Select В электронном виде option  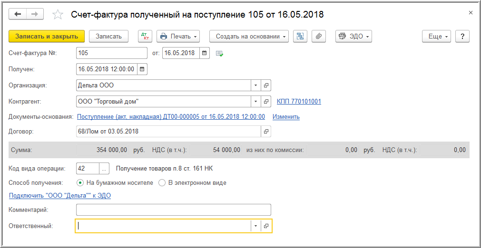tap(162, 182)
